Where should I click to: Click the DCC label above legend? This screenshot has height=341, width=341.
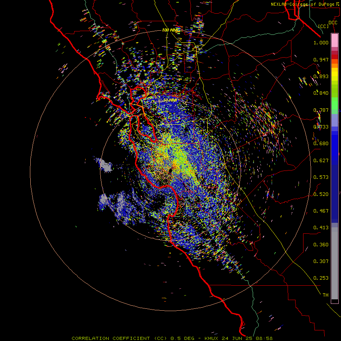coord(333,23)
